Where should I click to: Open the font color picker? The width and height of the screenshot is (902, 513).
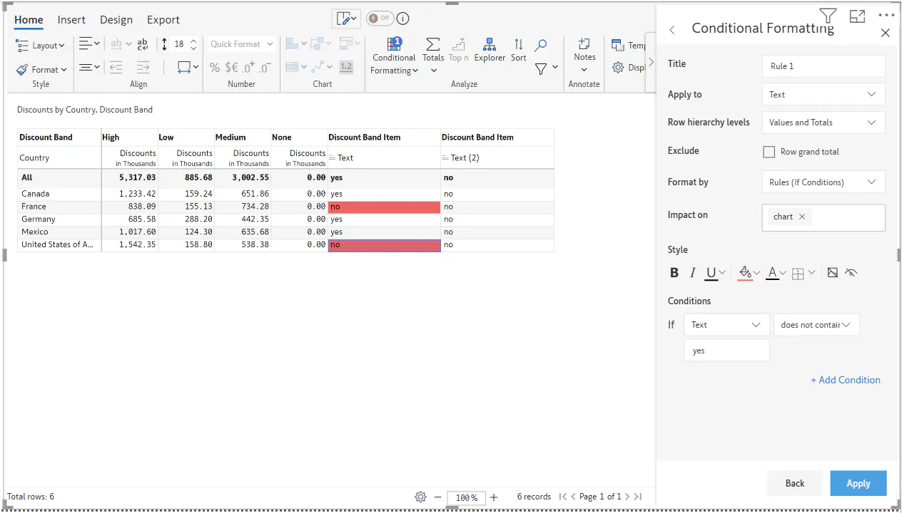(776, 272)
